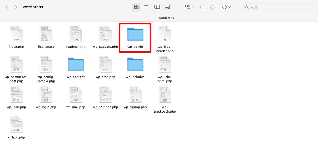Click the wp-mail.php name label
Viewport: 318px width, 166px height.
[76, 107]
